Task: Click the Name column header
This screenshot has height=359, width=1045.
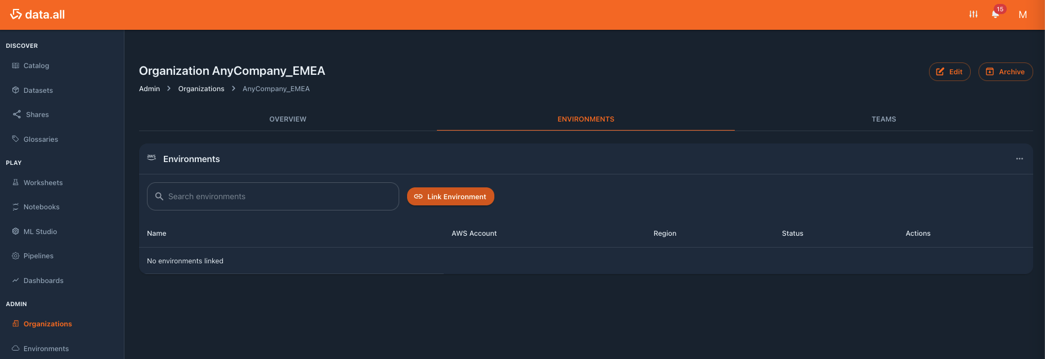Action: click(157, 234)
